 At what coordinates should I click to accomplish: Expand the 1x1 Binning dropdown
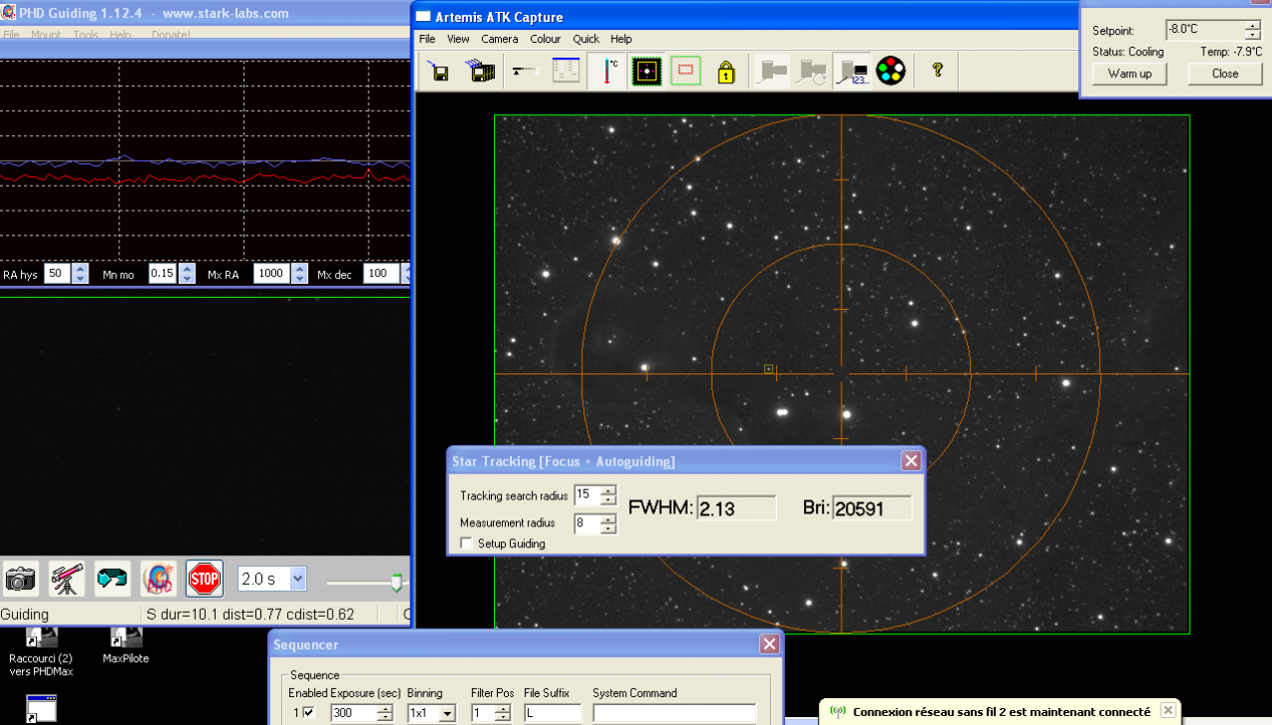coord(446,713)
